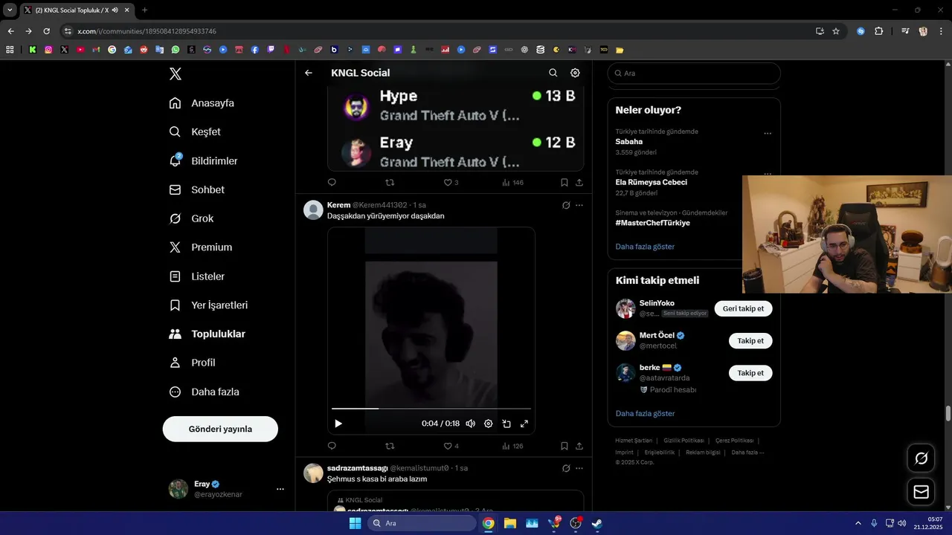This screenshot has width=952, height=535.
Task: Go back from KNGL Social community
Action: click(309, 73)
